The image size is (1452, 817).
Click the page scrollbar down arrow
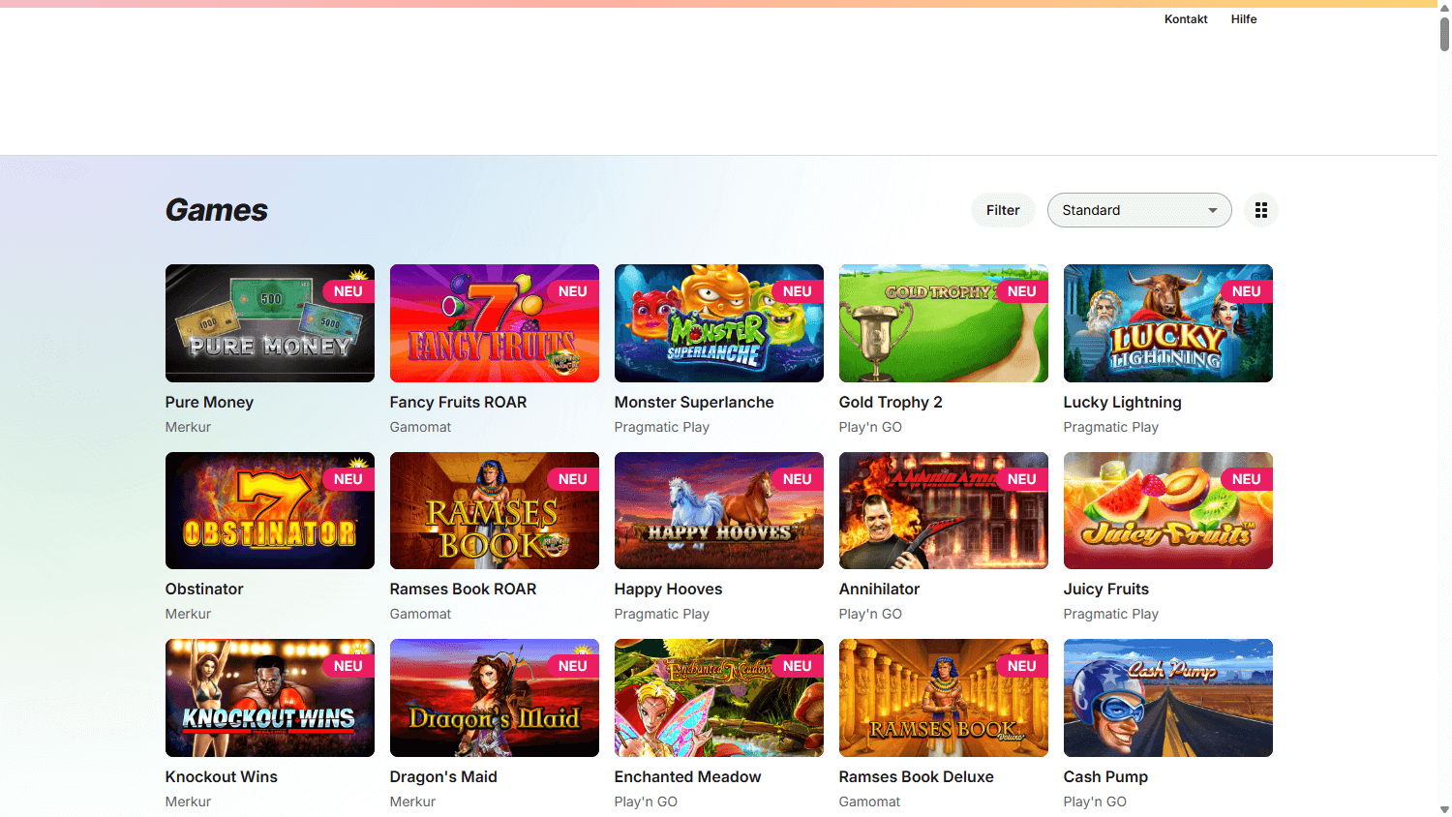point(1443,809)
